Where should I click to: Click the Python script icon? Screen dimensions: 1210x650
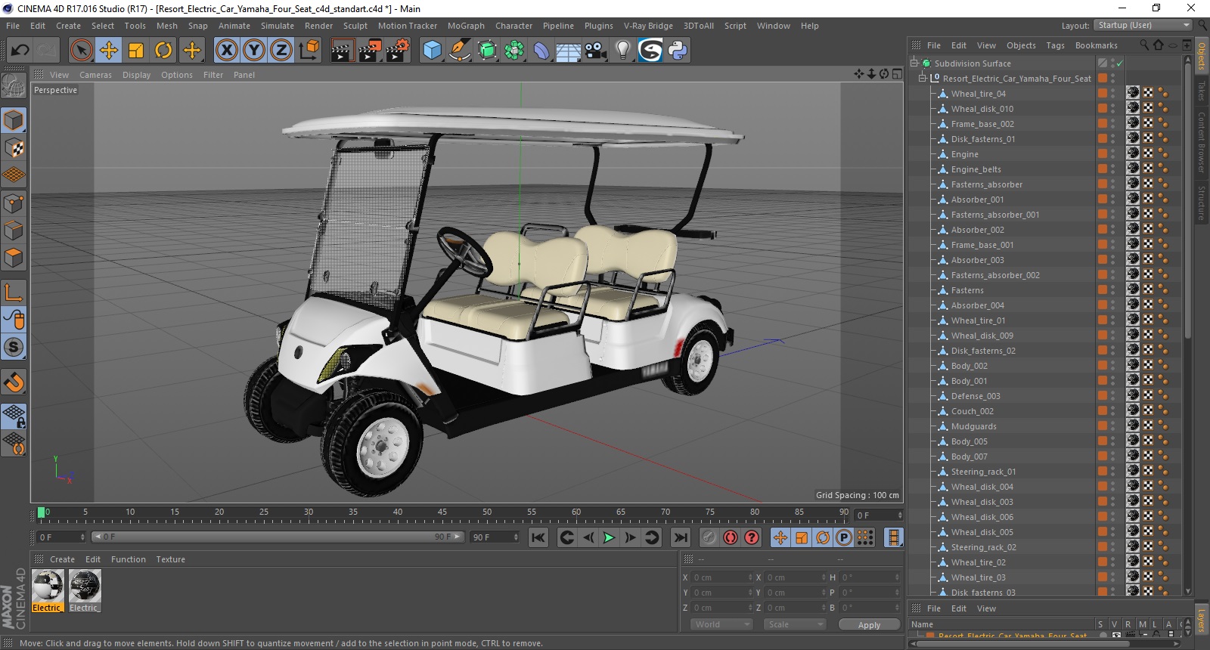point(678,51)
